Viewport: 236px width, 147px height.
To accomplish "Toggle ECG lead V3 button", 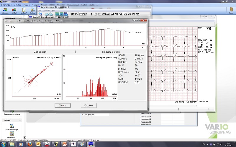I will (x=125, y=14).
